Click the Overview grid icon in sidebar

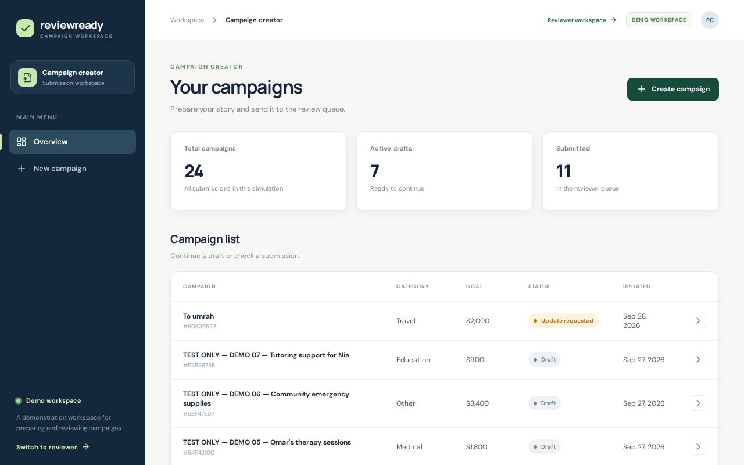22,142
